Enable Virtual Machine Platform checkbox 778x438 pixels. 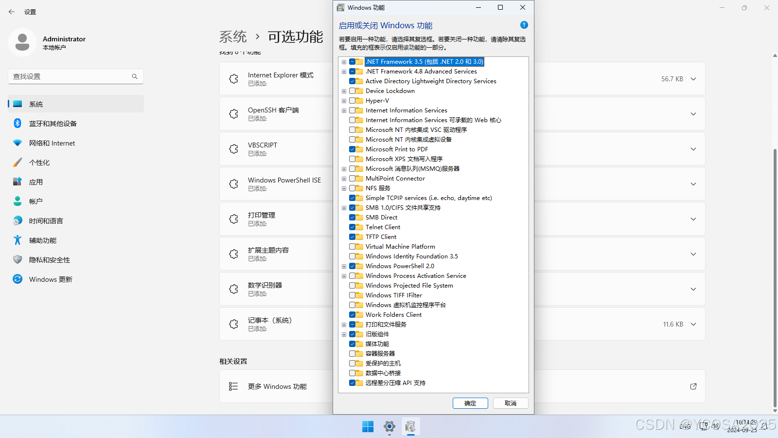point(352,247)
